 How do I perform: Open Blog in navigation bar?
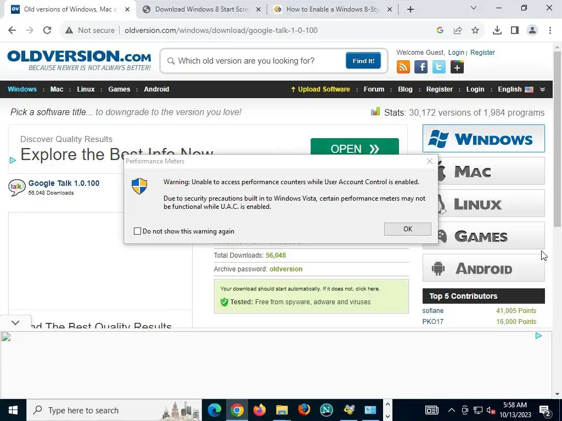coord(405,89)
